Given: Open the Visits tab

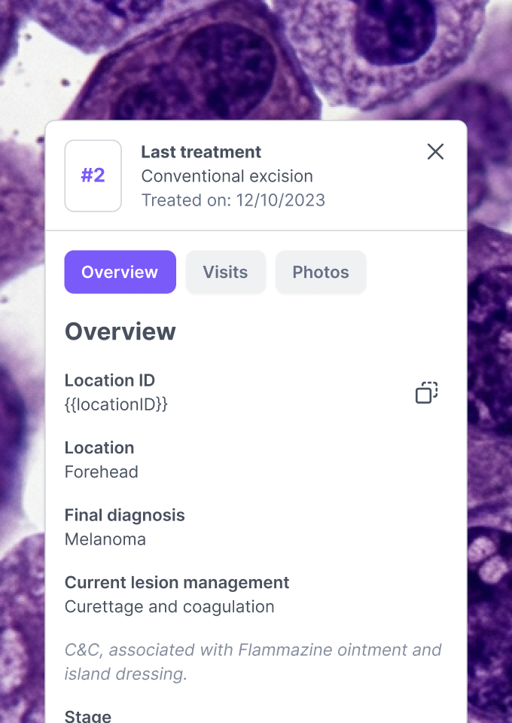Looking at the screenshot, I should (x=225, y=272).
